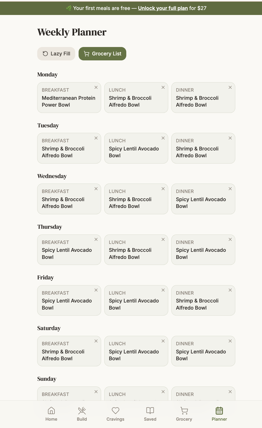Open the Home tab in bottom navigation
This screenshot has height=428, width=262.
(51, 414)
